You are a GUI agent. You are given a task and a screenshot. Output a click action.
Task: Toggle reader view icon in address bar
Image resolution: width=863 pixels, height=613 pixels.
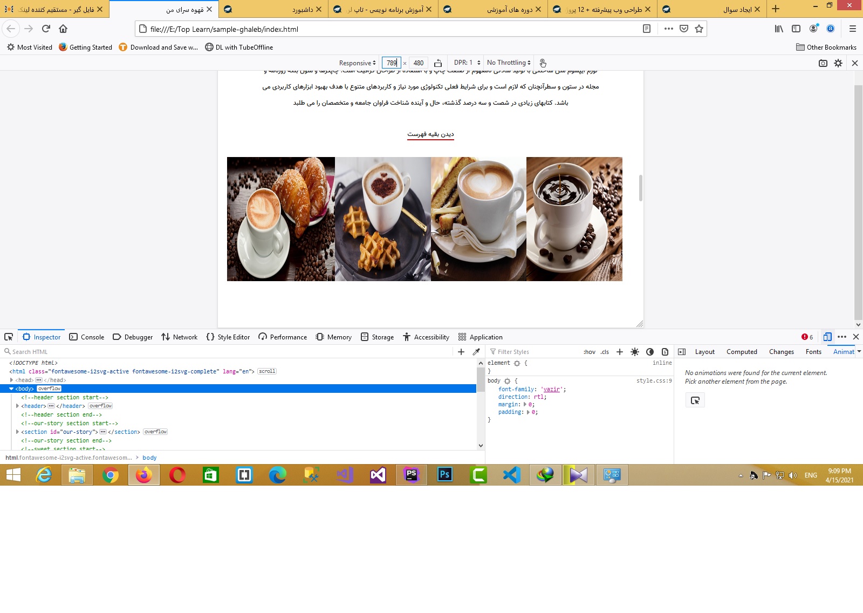[x=647, y=29]
